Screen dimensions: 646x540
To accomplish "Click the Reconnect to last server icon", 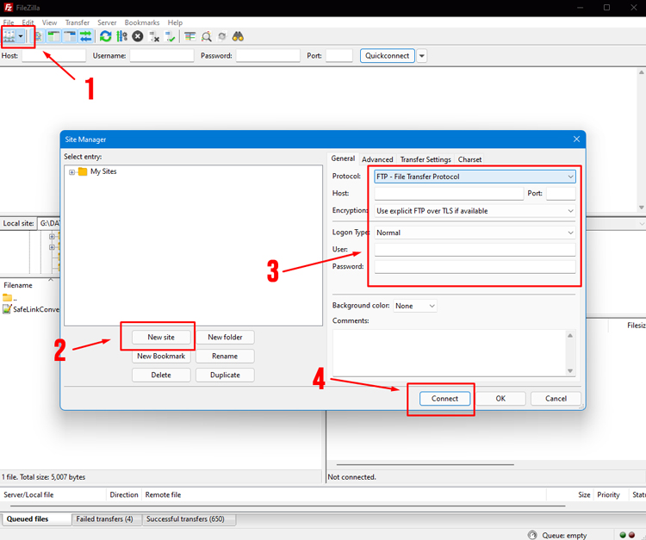I will tap(171, 37).
